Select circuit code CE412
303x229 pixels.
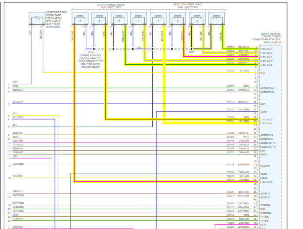pos(230,176)
